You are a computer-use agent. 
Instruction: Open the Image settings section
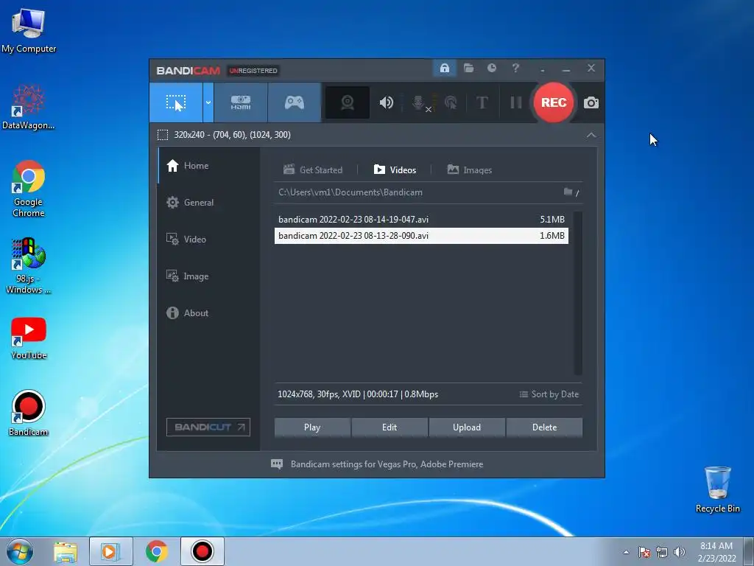pos(208,276)
